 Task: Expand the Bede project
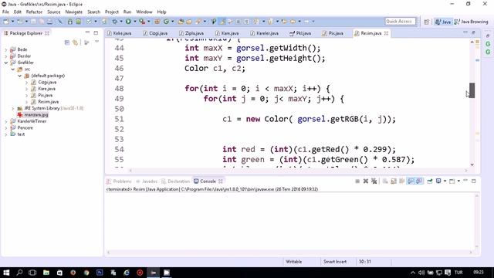6,49
